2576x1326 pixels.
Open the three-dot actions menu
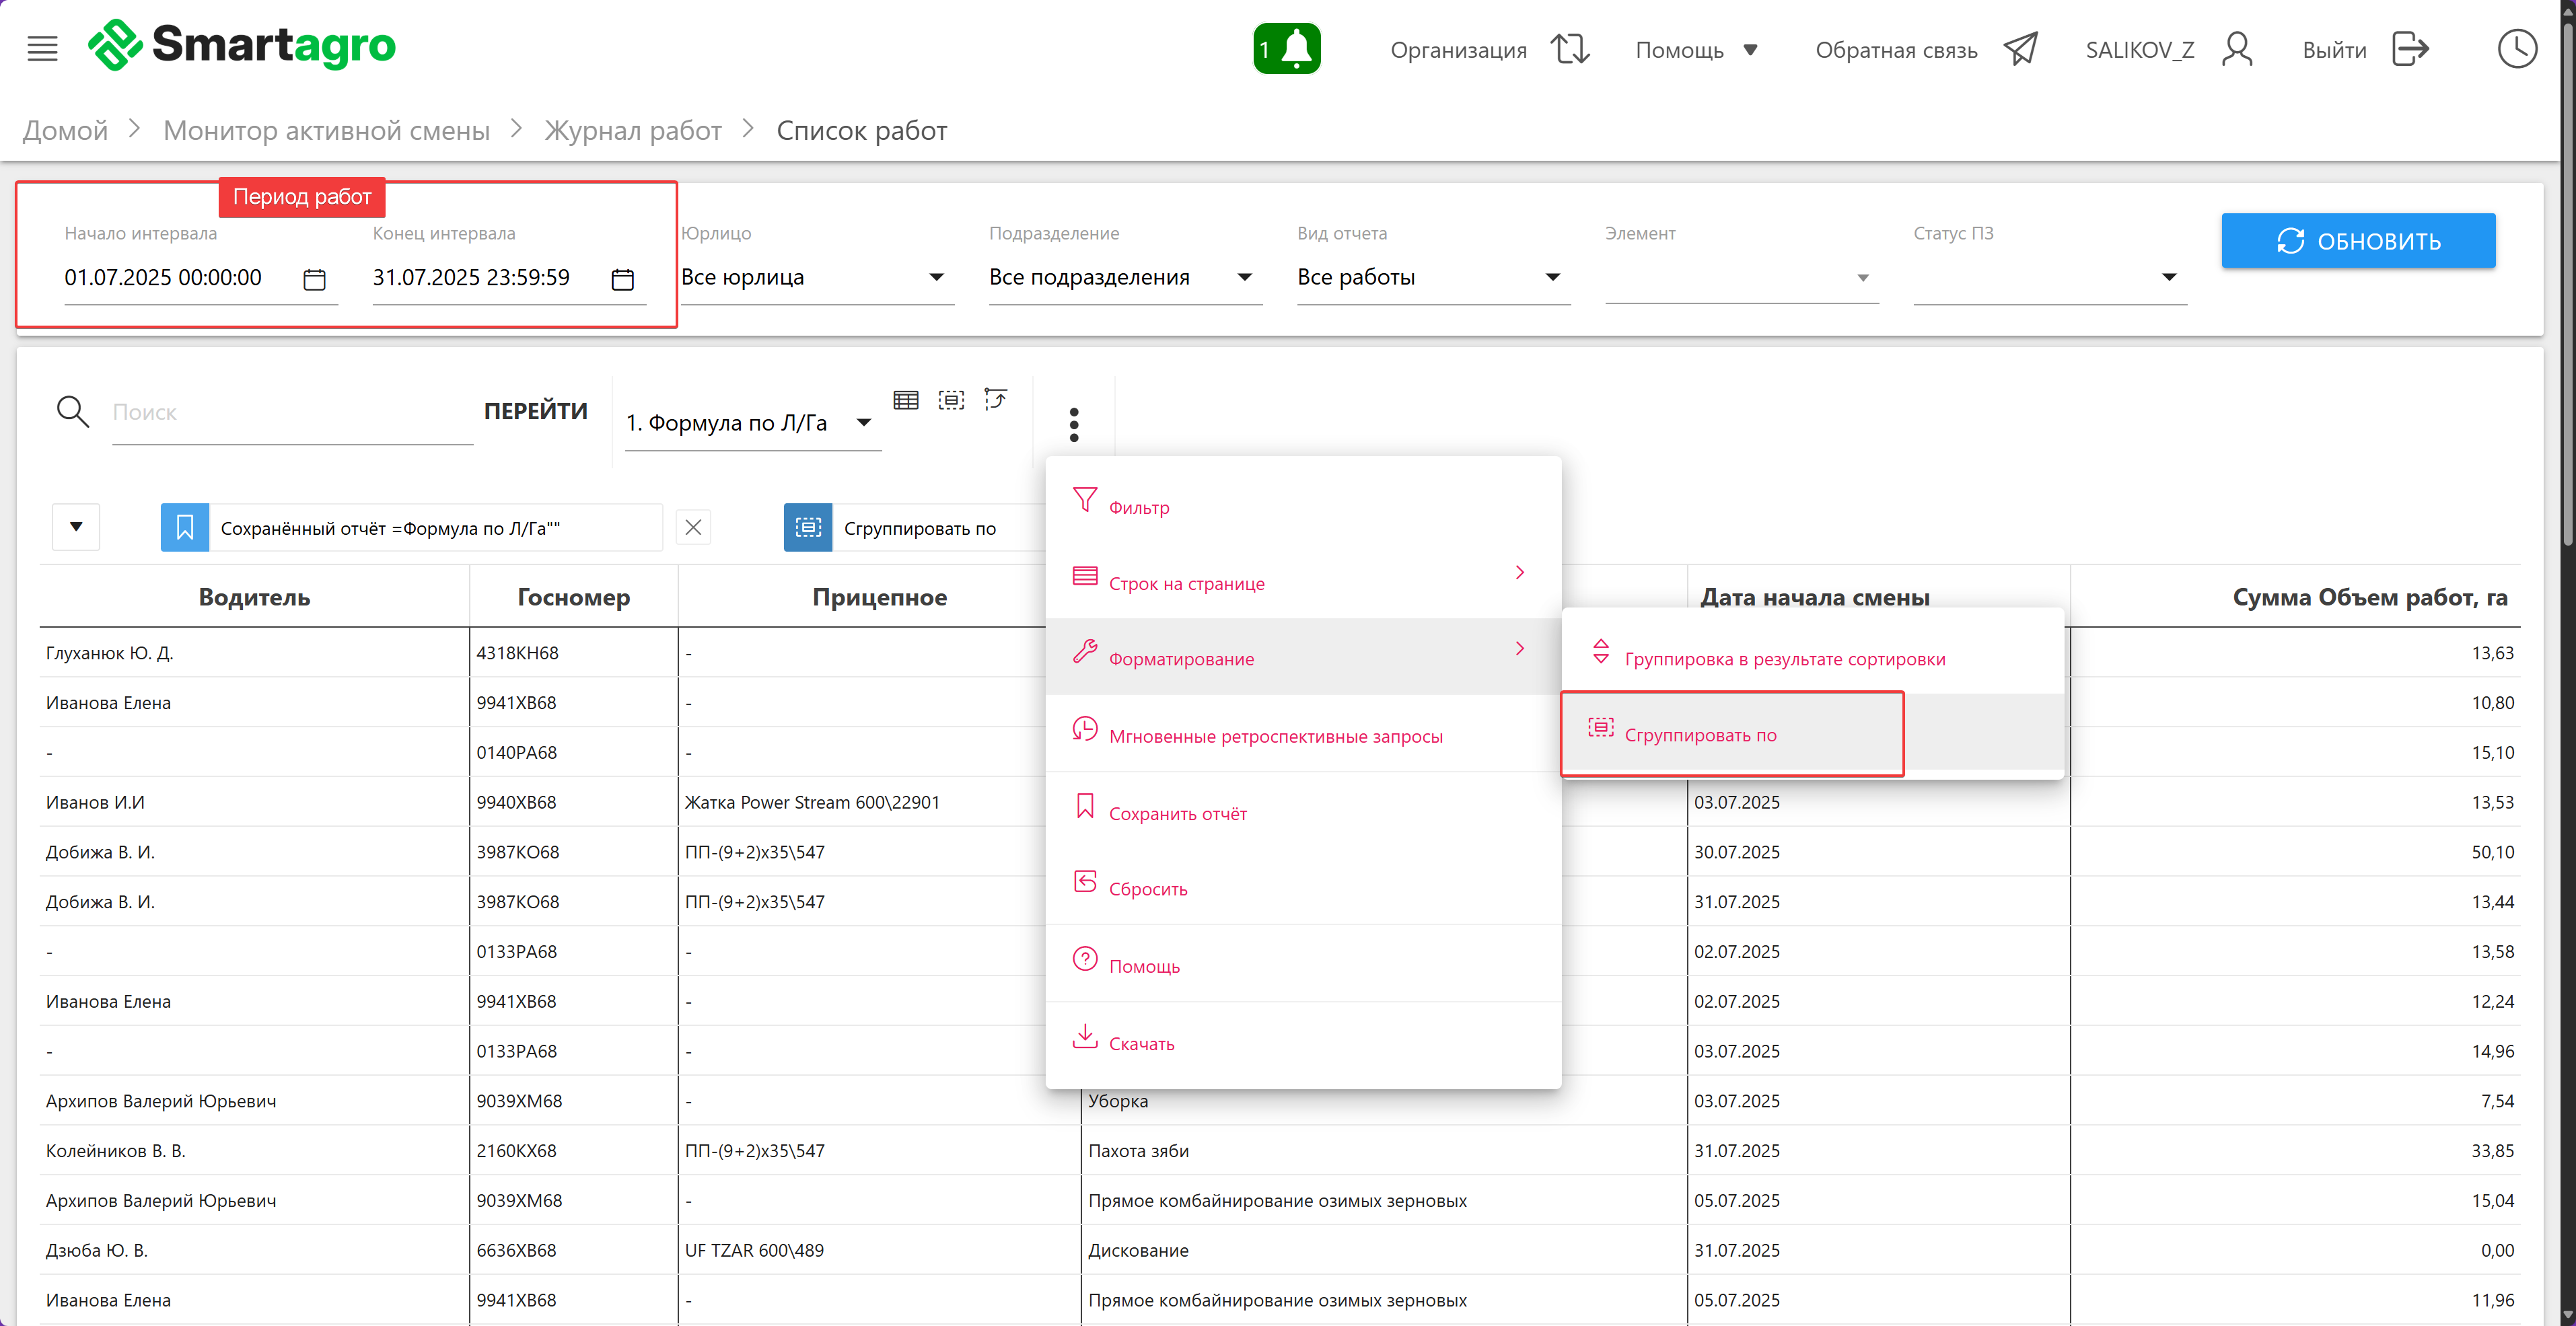pos(1074,424)
